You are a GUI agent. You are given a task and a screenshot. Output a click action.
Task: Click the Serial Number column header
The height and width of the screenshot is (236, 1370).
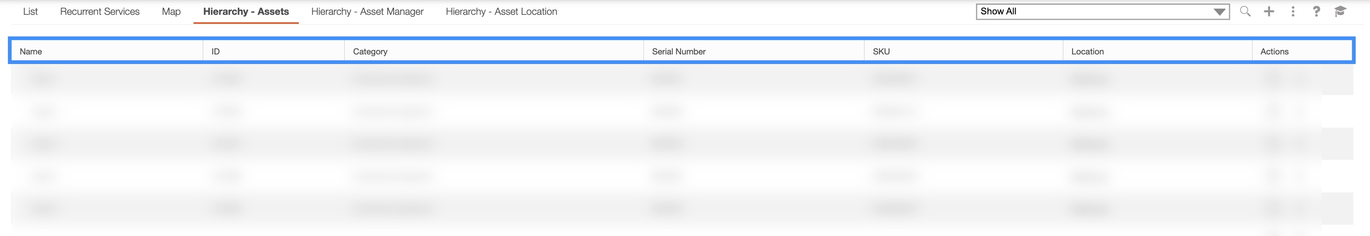pos(678,51)
